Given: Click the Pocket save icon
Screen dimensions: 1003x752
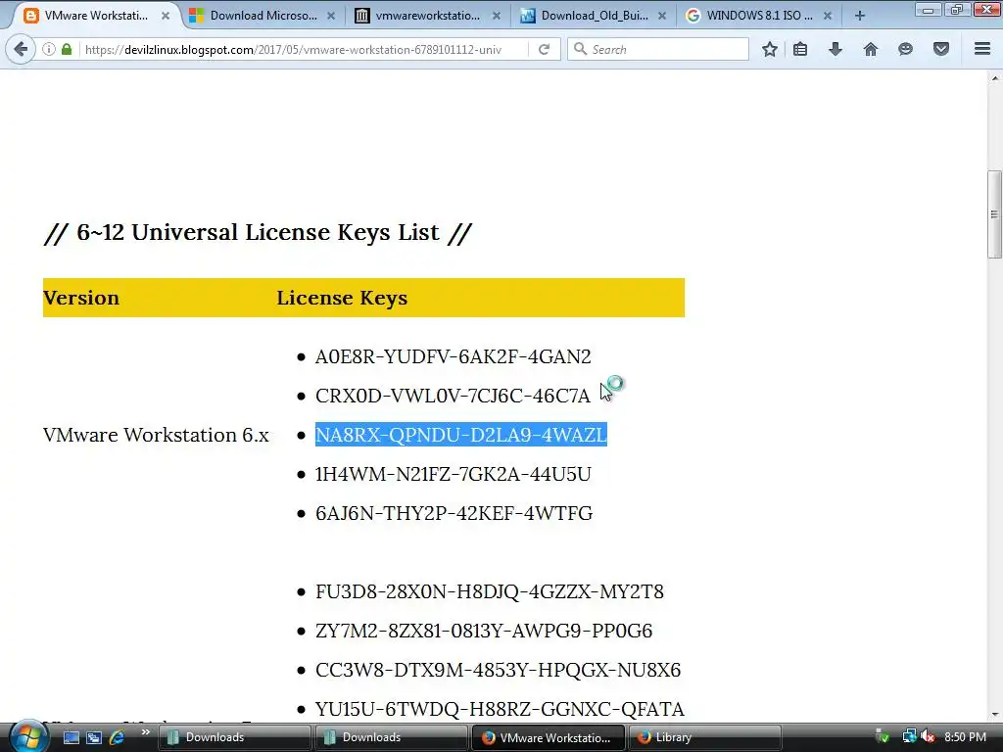Looking at the screenshot, I should pos(941,49).
